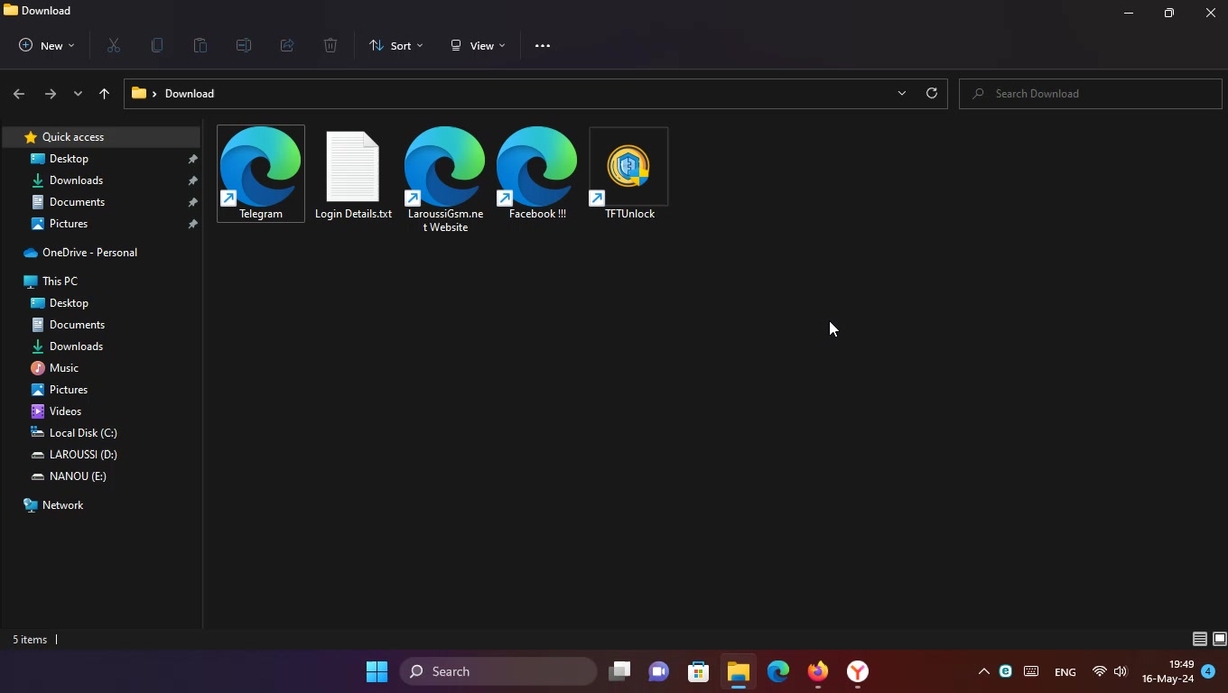
Task: Open the Wi-Fi network settings
Action: coord(1100,671)
